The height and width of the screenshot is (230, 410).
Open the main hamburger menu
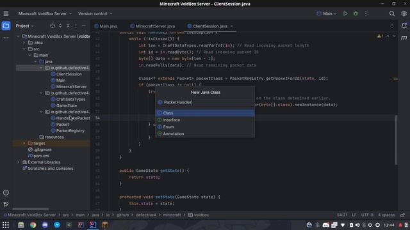coord(6,13)
